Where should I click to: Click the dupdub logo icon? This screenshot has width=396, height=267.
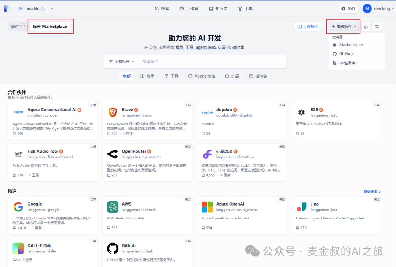click(207, 112)
